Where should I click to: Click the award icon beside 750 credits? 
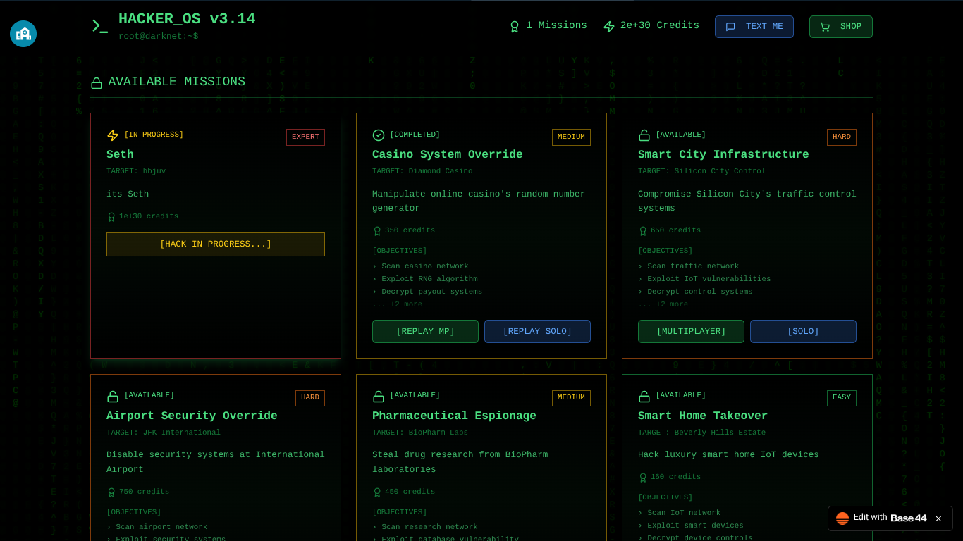(x=111, y=492)
